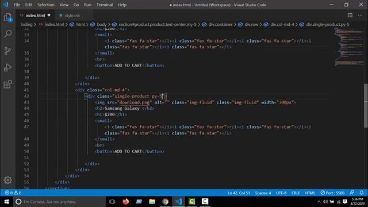Click Live Server Port : 5500
Viewport: 368px width, 207px height.
pos(332,193)
